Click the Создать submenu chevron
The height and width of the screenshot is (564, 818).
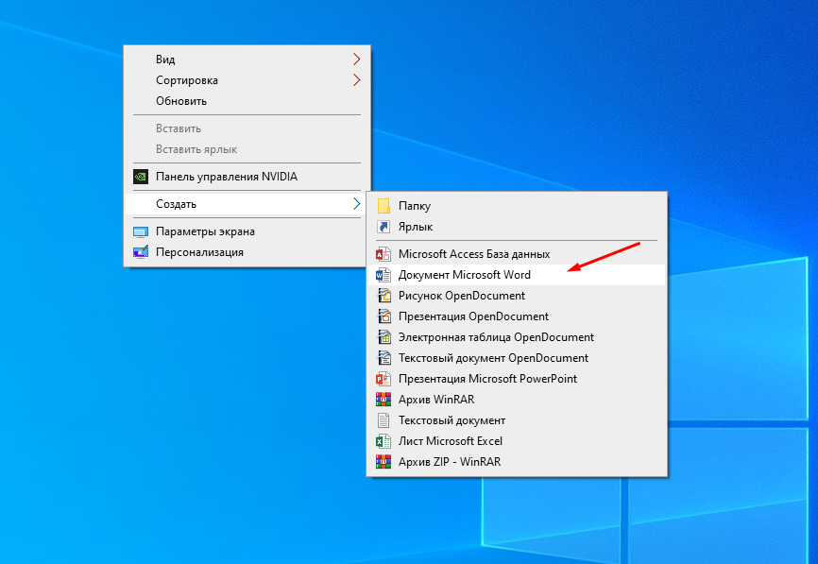[x=356, y=203]
